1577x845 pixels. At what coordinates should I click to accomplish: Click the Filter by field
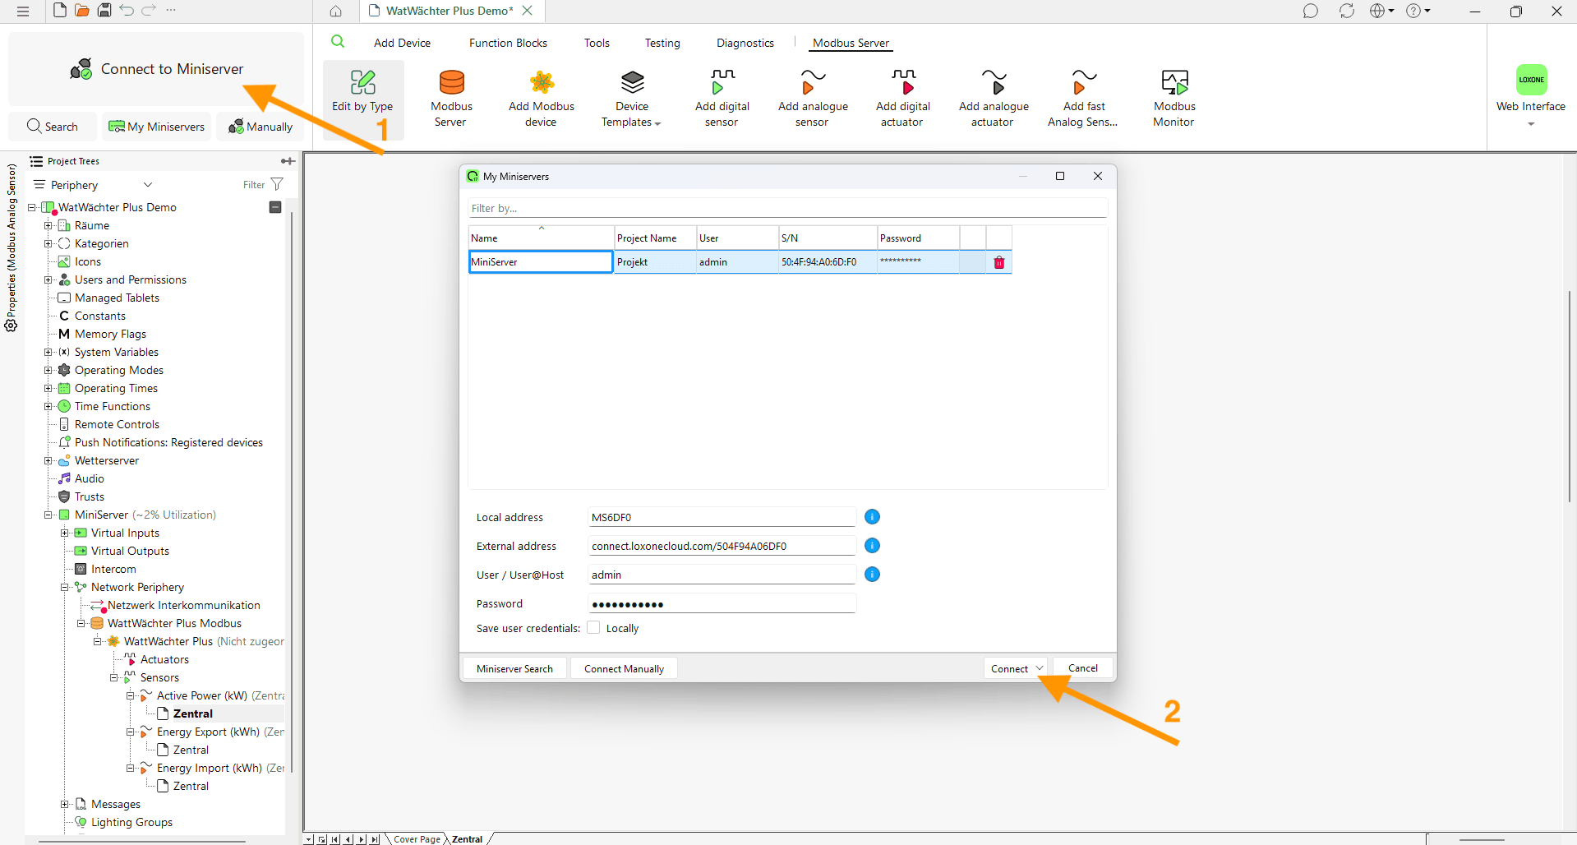tap(787, 208)
